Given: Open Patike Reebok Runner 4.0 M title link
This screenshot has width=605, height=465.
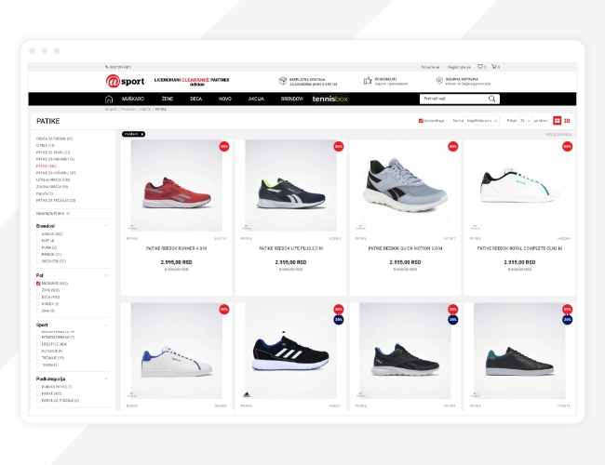Looking at the screenshot, I should click(x=176, y=248).
